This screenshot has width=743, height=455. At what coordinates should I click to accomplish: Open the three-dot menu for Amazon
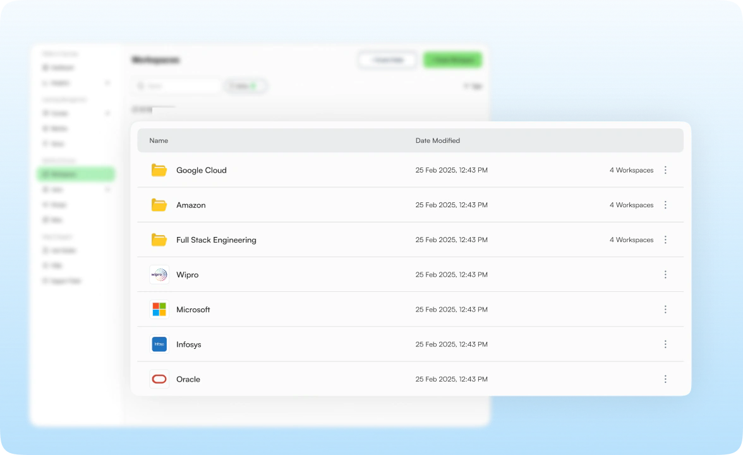pyautogui.click(x=665, y=205)
